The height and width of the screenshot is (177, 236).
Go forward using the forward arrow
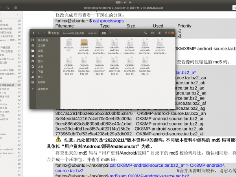tap(39, 33)
